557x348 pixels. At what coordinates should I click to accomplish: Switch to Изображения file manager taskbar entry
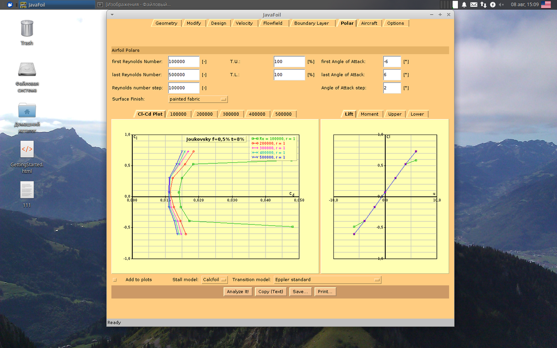coord(135,5)
